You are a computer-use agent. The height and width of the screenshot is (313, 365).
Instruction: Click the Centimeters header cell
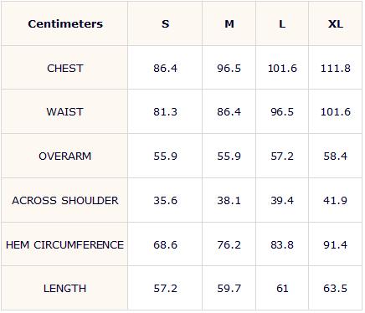tap(65, 23)
